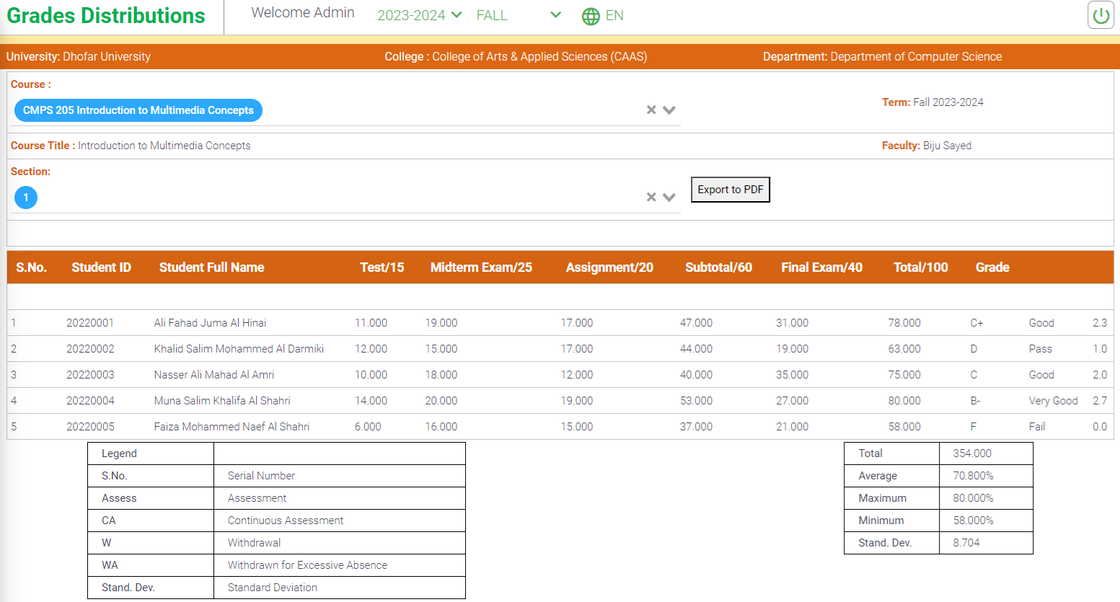Click the EN language label
This screenshot has width=1120, height=602.
tap(614, 16)
